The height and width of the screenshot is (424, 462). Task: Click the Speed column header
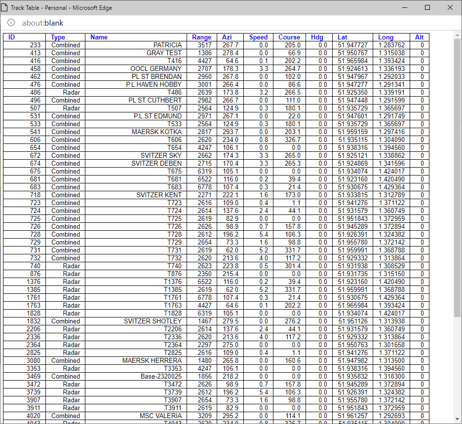click(x=258, y=37)
